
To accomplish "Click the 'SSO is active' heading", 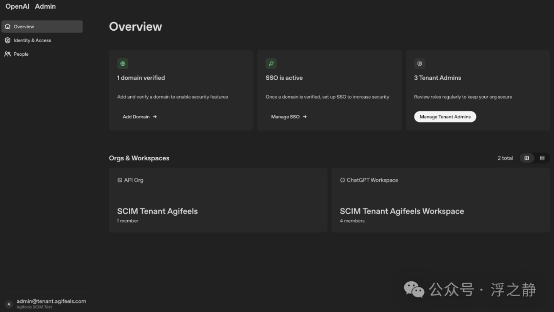I will [x=284, y=78].
